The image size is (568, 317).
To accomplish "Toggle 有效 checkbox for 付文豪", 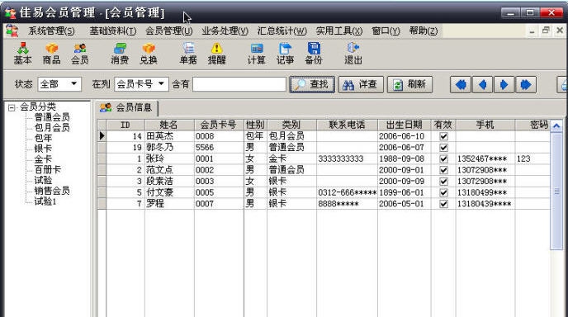I will pyautogui.click(x=443, y=192).
